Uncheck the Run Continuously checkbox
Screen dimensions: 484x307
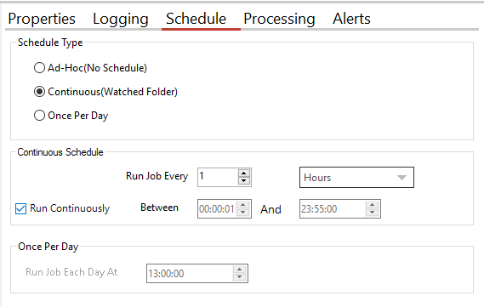[x=20, y=209]
